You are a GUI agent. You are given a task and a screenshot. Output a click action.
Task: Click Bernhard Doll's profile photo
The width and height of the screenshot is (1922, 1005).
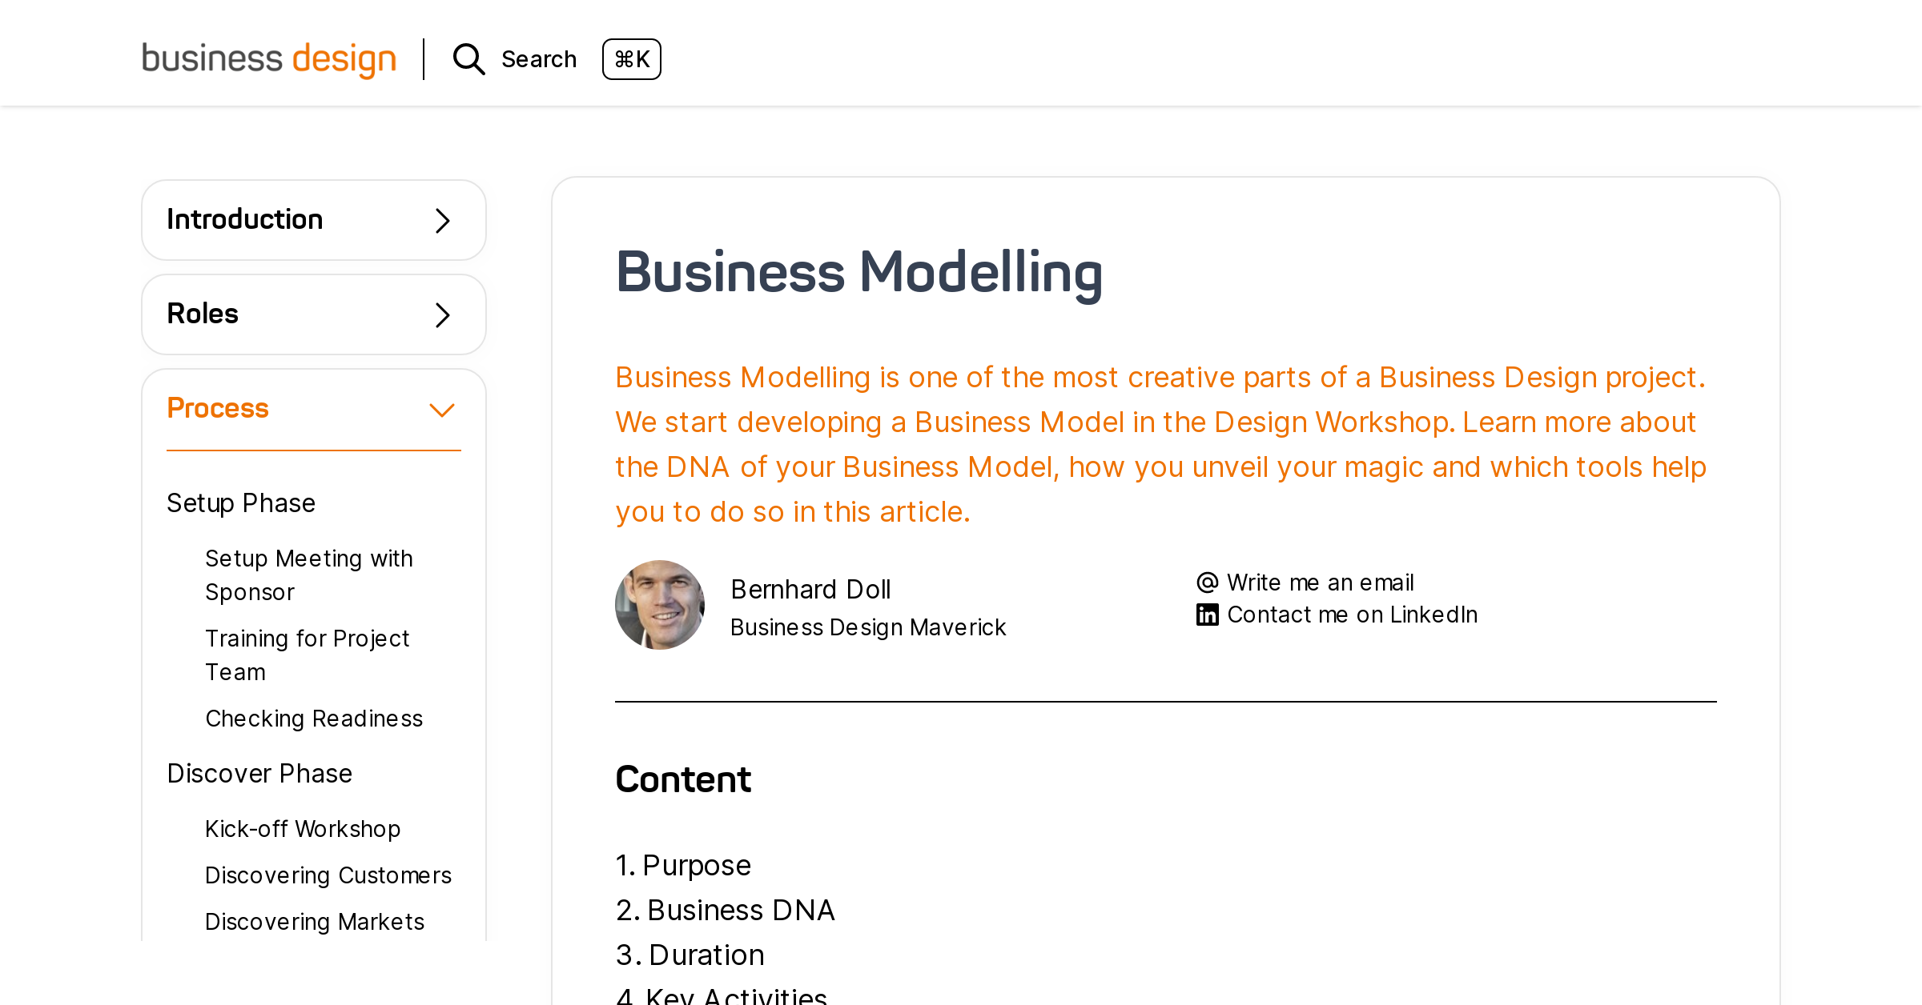(660, 605)
